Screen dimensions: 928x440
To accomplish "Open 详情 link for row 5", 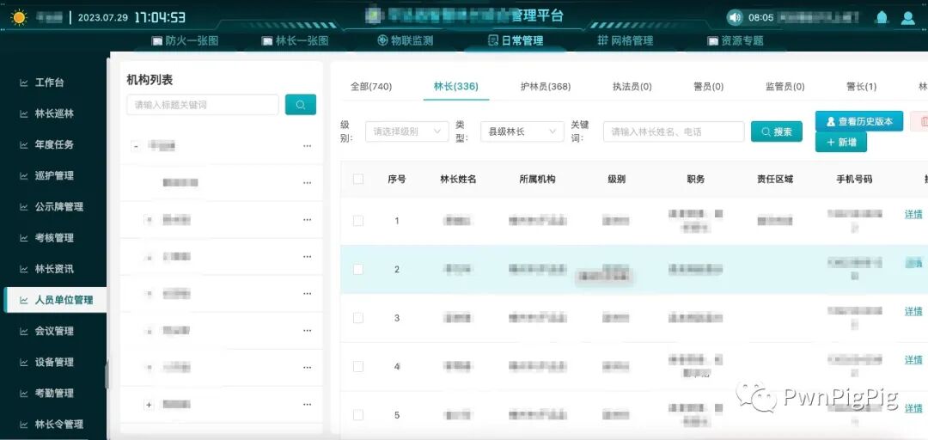I will click(913, 408).
